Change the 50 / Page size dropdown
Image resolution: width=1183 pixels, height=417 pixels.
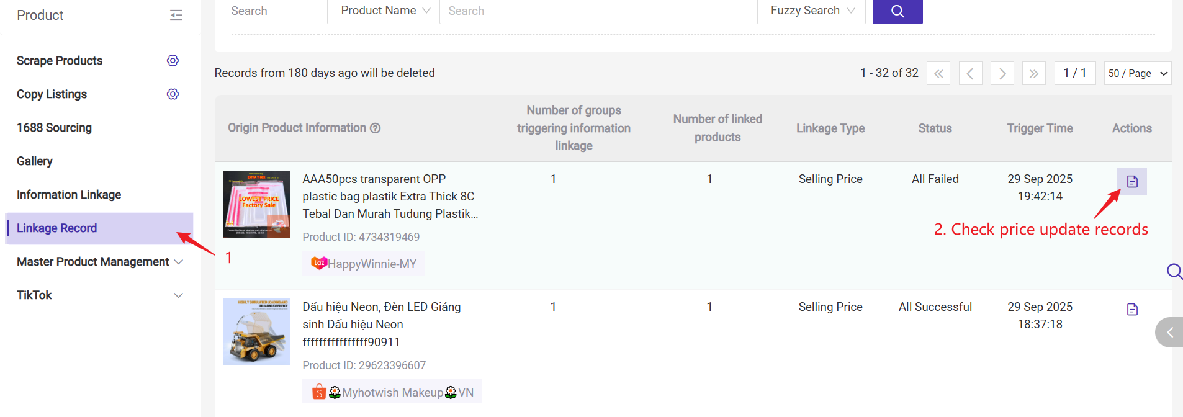pos(1137,74)
